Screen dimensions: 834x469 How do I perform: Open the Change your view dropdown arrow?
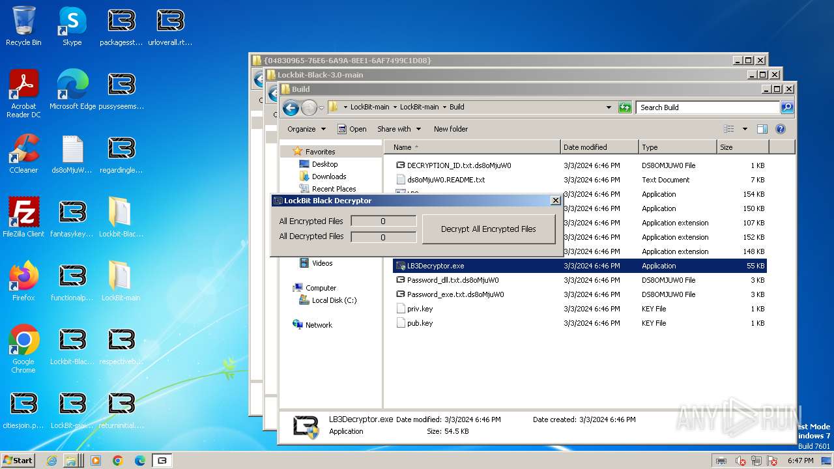[x=745, y=129]
